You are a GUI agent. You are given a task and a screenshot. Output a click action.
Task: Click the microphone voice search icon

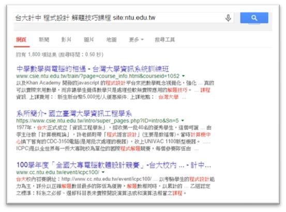[x=228, y=18]
